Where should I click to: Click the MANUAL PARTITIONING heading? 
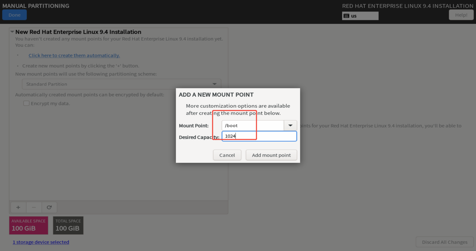click(x=36, y=6)
